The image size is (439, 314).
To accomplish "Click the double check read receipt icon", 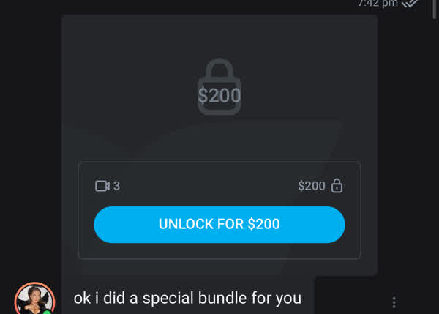I will click(410, 4).
